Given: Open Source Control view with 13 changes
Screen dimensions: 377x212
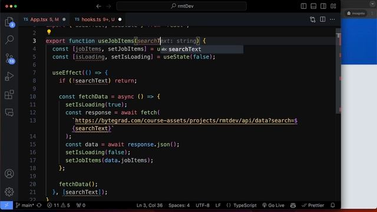Looking at the screenshot, I should [9, 58].
